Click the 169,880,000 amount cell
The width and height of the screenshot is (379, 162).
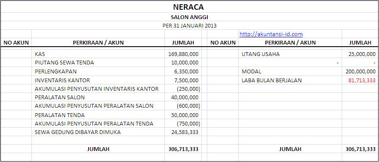pyautogui.click(x=183, y=54)
